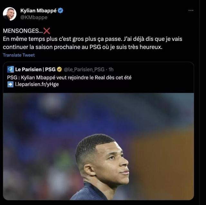This screenshot has width=206, height=205.
Task: Click the @KMbappe handle
Action: click(x=33, y=17)
